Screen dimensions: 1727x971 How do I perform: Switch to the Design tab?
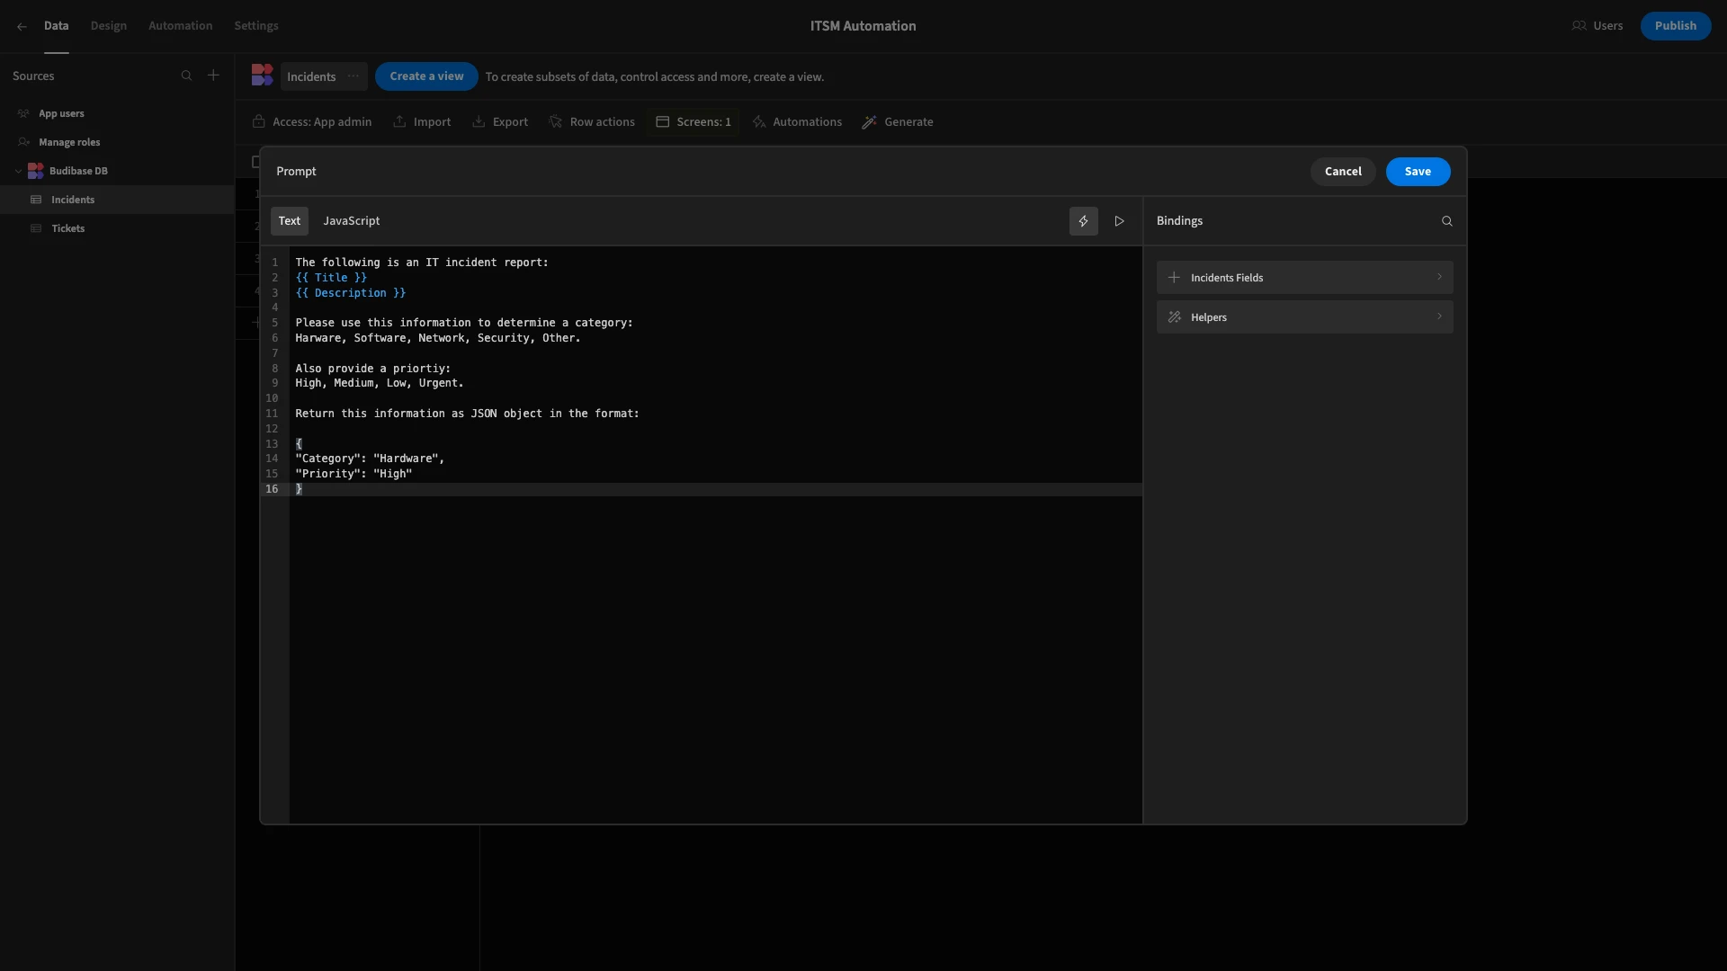(109, 26)
